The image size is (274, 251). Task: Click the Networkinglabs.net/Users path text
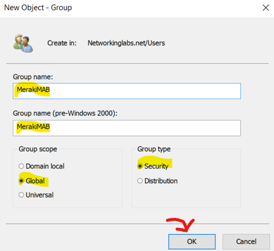[126, 43]
